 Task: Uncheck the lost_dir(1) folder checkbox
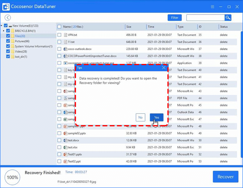click(x=8, y=56)
